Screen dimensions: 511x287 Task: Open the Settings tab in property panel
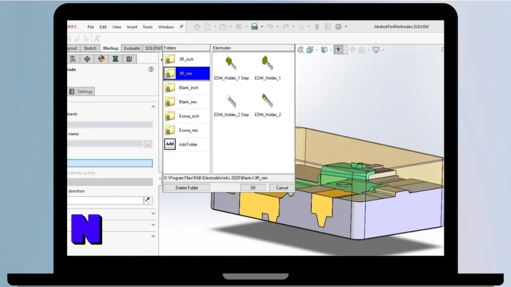[x=81, y=92]
